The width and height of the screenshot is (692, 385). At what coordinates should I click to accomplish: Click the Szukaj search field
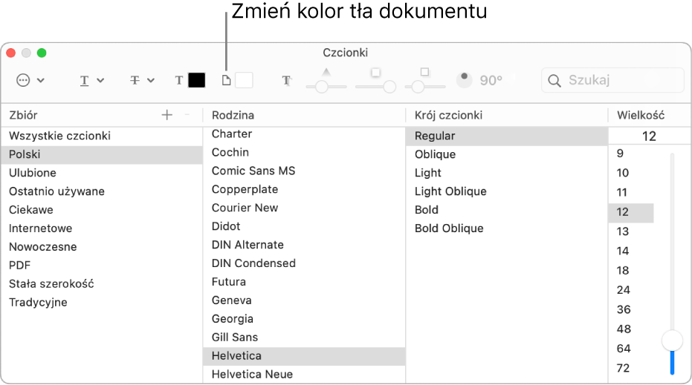[612, 80]
